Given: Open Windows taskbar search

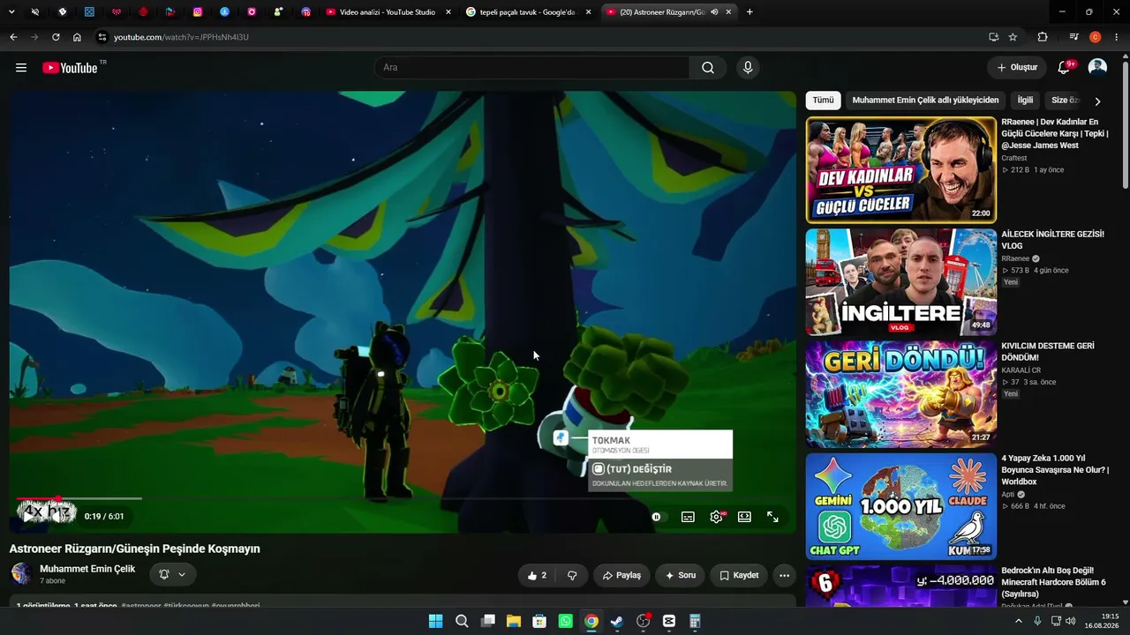Looking at the screenshot, I should tap(462, 621).
